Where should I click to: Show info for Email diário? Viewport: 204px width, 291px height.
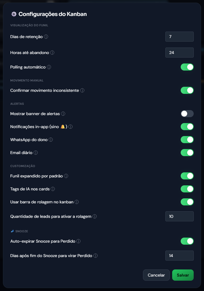tap(36, 153)
